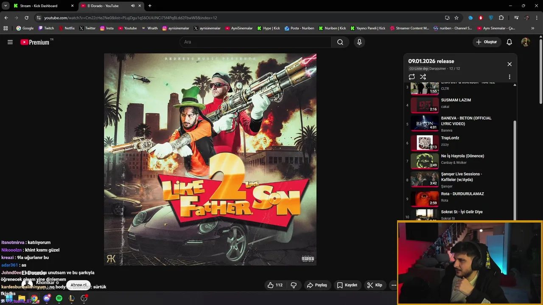Open the Windows Start menu
Image resolution: width=543 pixels, height=305 pixels.
coord(9,298)
